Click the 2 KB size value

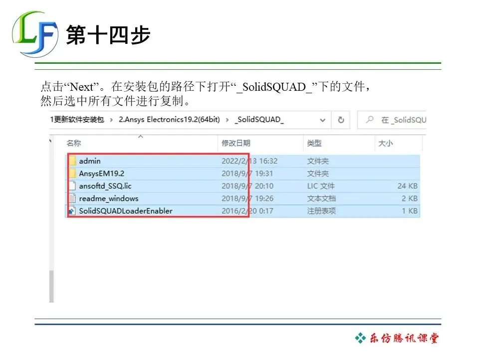[x=409, y=198]
